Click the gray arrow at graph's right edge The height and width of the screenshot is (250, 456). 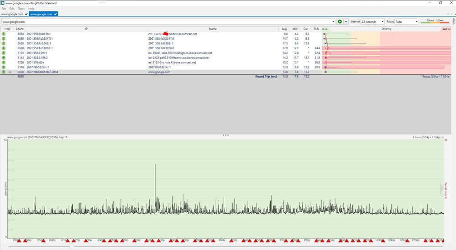click(441, 189)
